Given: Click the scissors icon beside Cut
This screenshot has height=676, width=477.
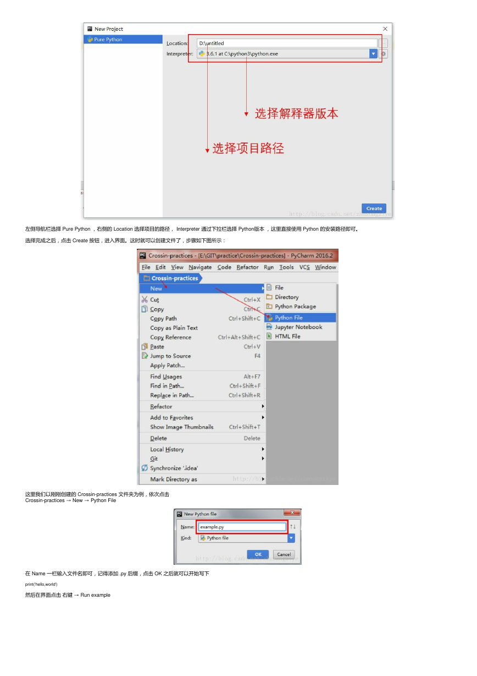Looking at the screenshot, I should [x=145, y=299].
